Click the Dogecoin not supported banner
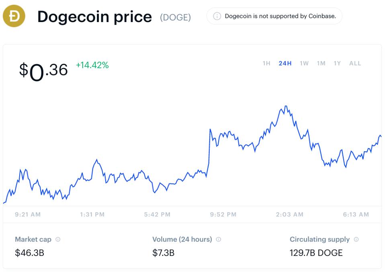The width and height of the screenshot is (385, 272). point(274,16)
